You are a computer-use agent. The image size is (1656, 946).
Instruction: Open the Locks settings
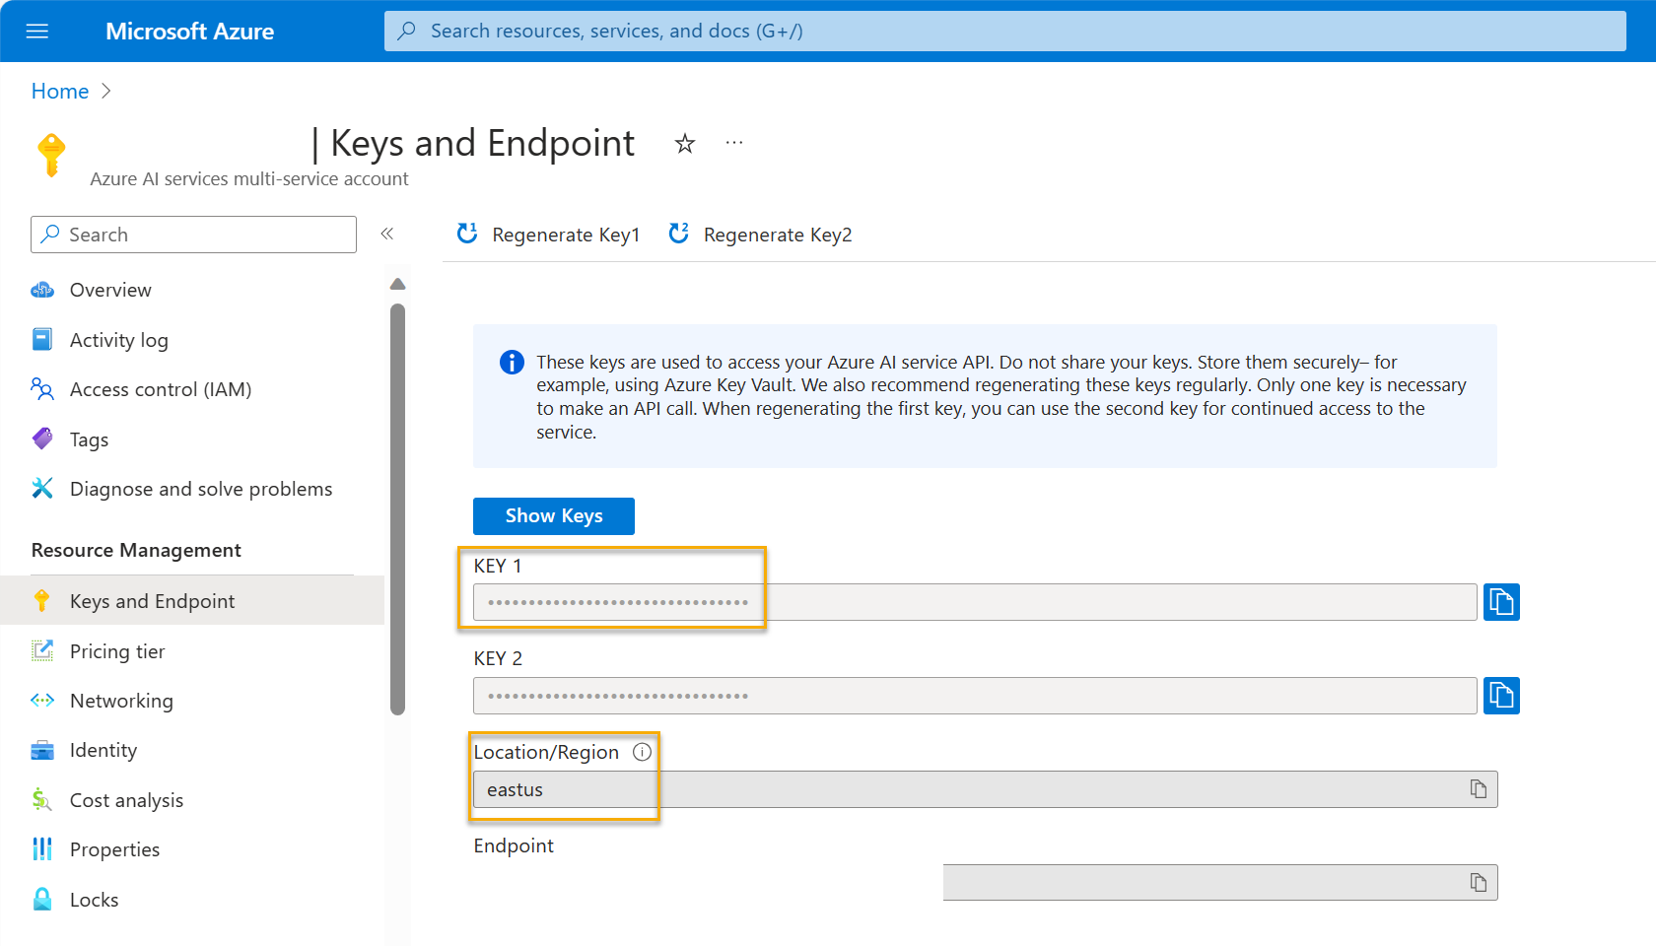click(94, 899)
